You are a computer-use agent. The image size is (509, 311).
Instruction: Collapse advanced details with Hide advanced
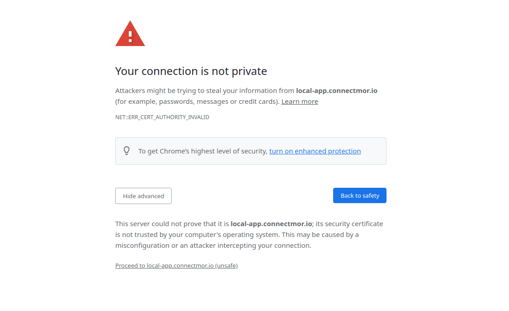pos(143,196)
